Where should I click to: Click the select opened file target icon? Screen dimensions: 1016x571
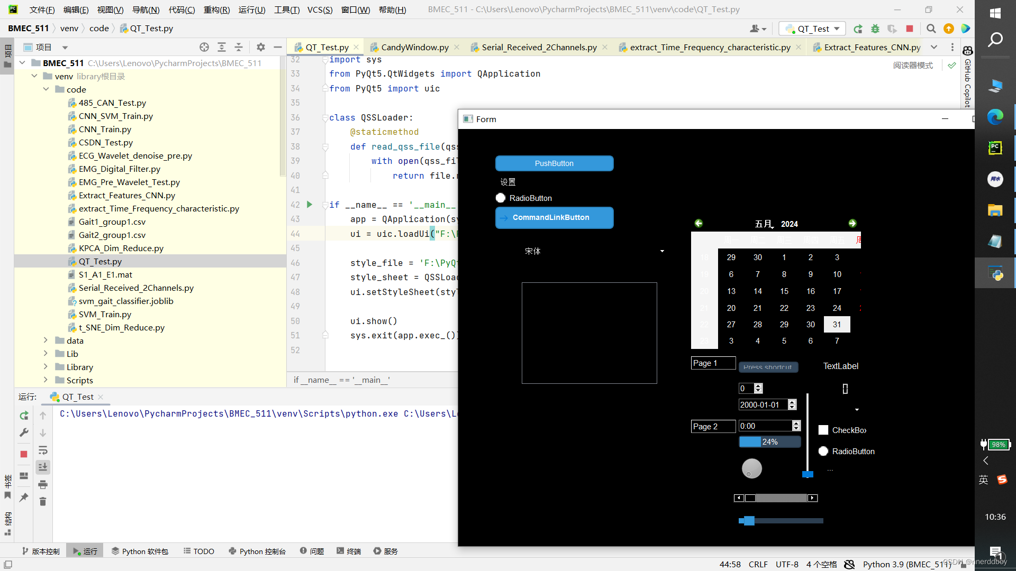tap(204, 47)
